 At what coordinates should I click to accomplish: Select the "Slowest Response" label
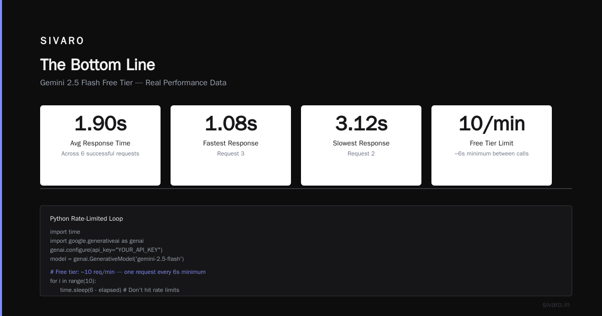tap(361, 143)
